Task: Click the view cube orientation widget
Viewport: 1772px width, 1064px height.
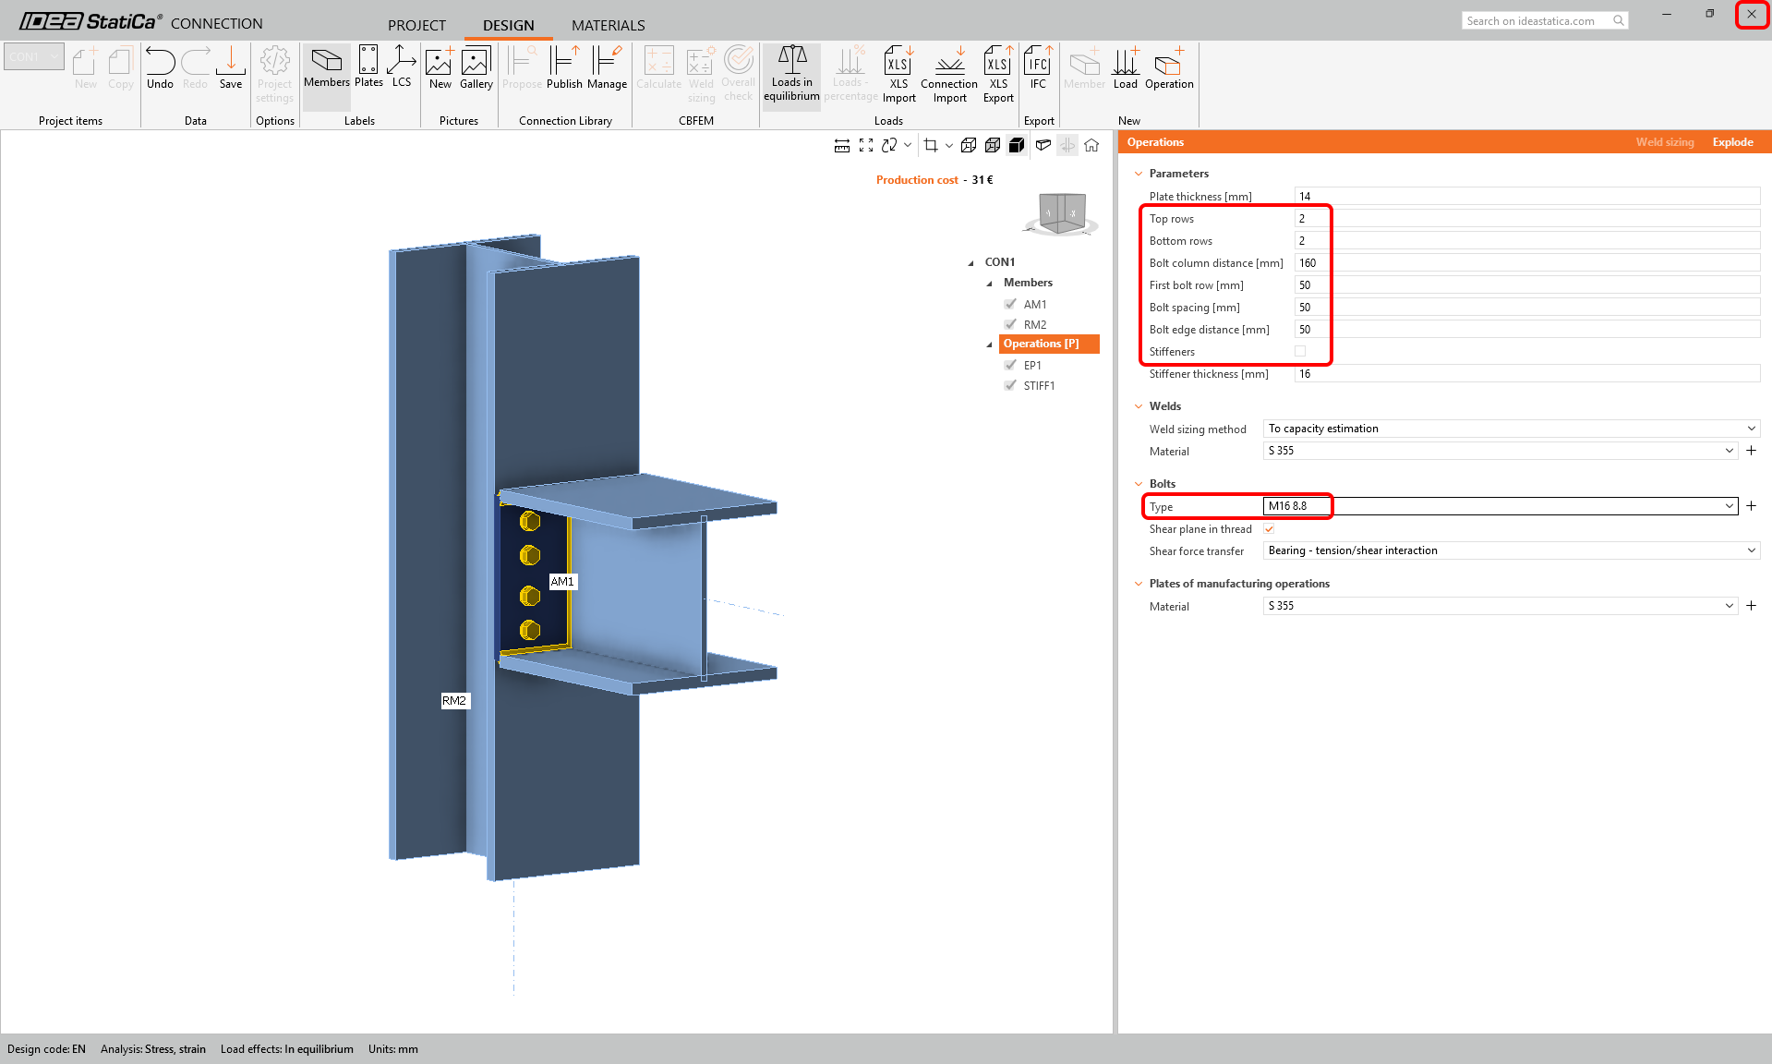Action: tap(1061, 214)
